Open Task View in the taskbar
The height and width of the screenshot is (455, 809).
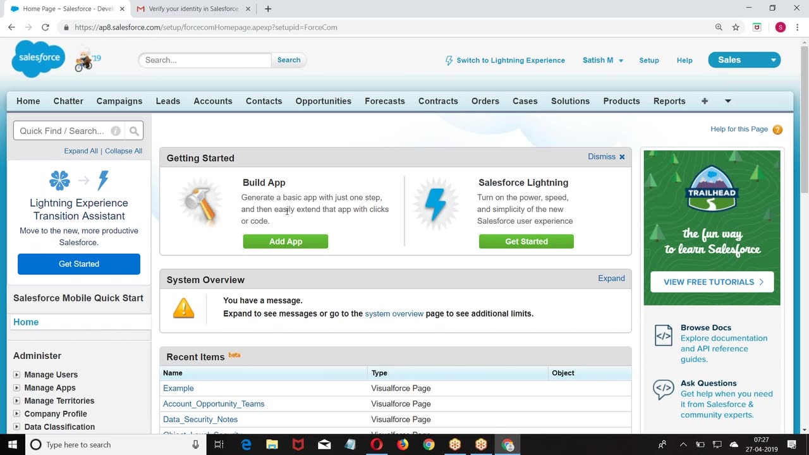219,444
